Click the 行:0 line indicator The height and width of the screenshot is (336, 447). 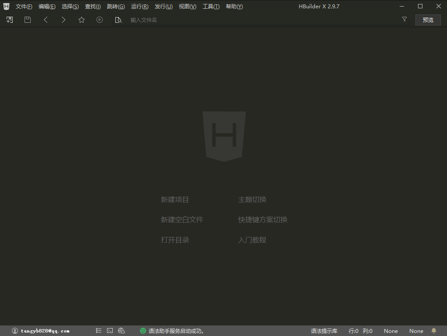point(354,331)
